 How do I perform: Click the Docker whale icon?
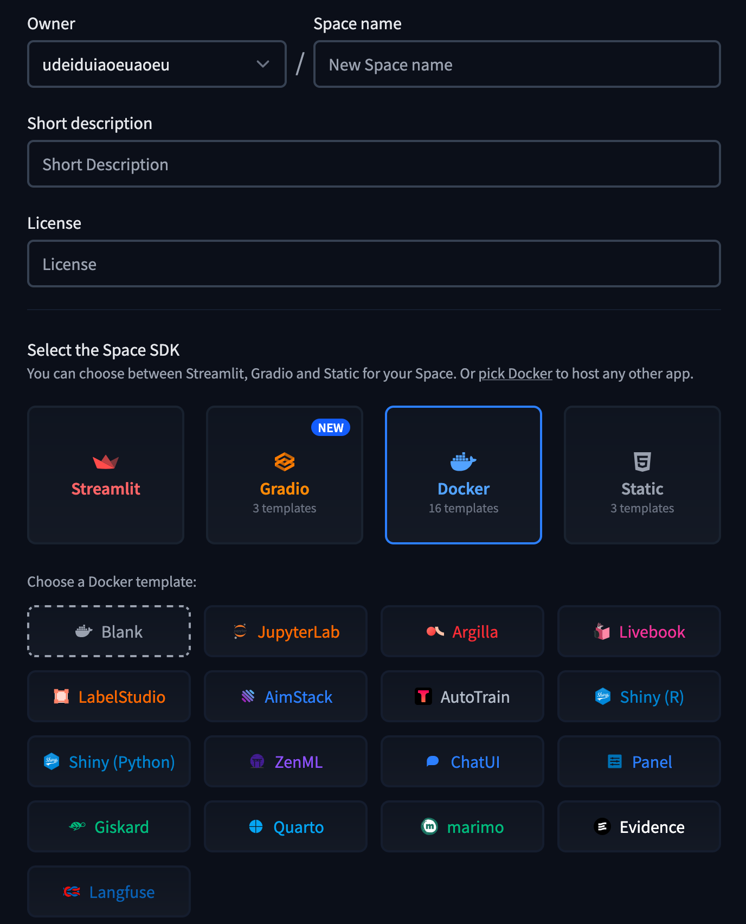click(464, 462)
